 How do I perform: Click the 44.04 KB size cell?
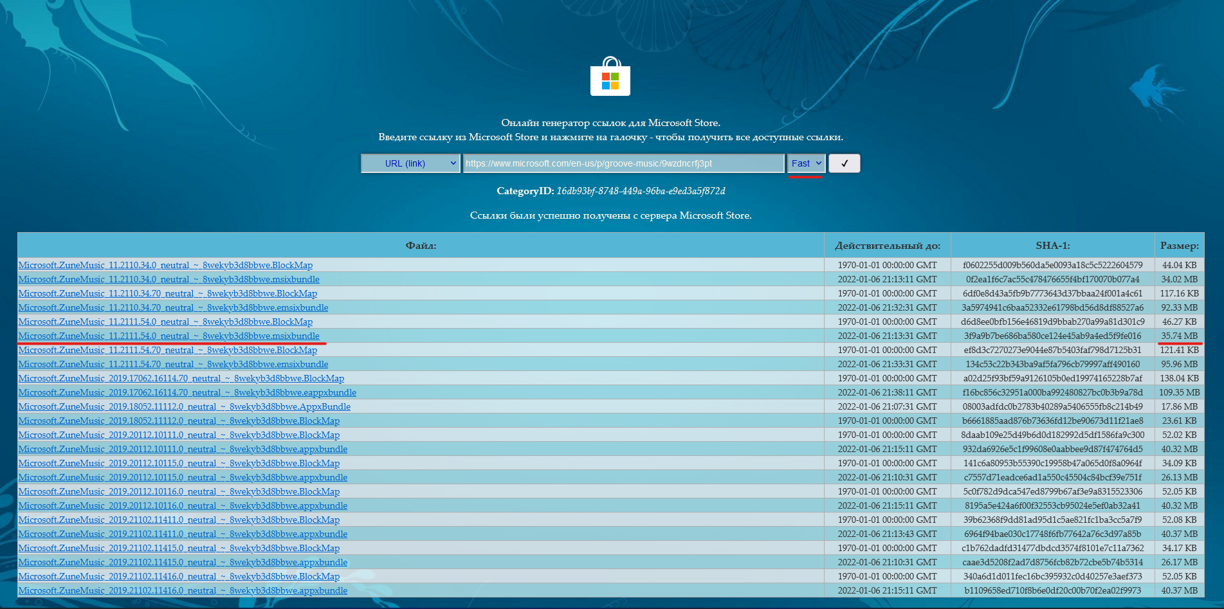[1180, 265]
